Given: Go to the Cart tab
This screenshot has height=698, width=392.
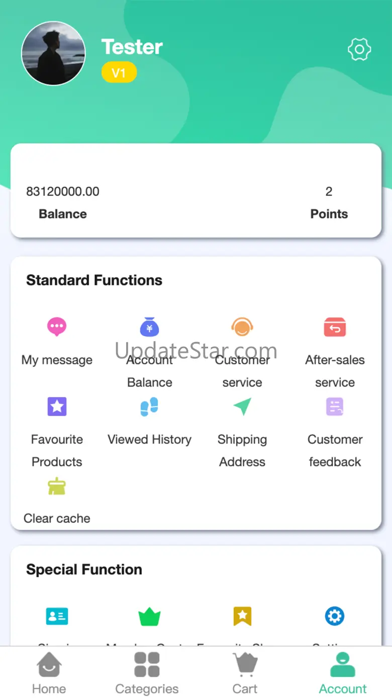Looking at the screenshot, I should (x=245, y=672).
